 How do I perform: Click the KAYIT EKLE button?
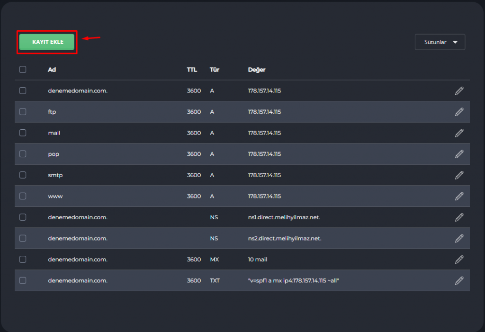[47, 42]
